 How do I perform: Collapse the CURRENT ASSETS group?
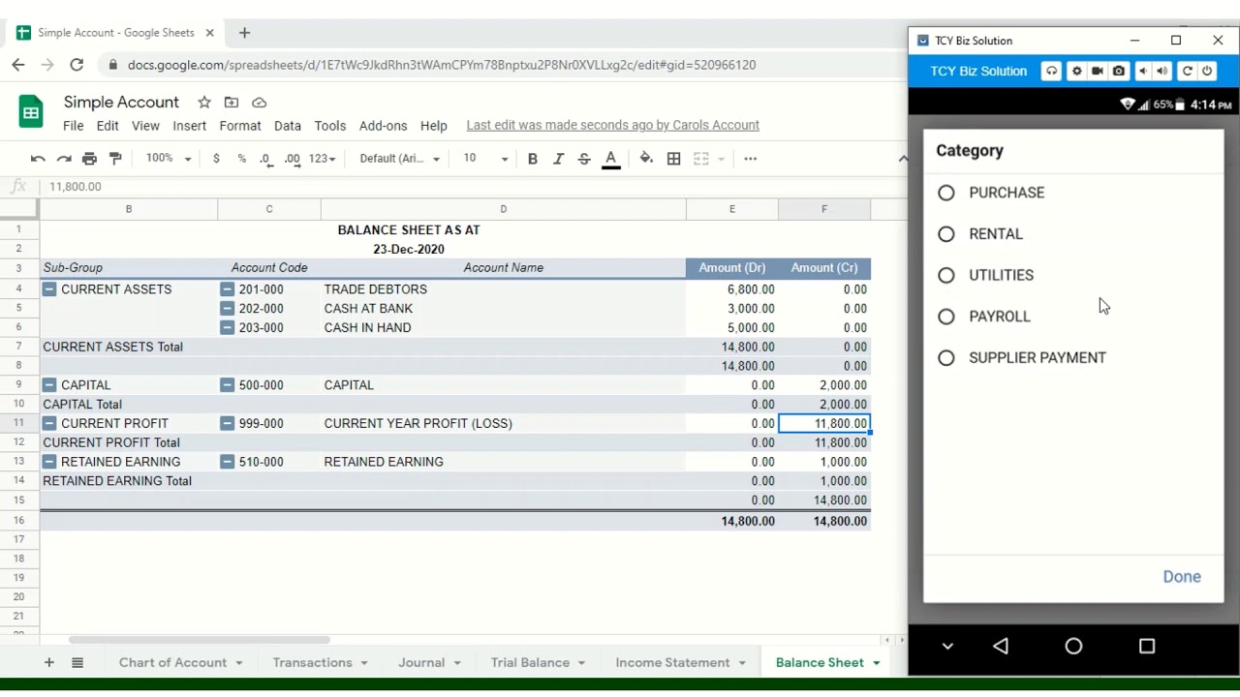click(x=49, y=289)
